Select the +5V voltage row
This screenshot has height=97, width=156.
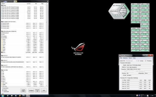point(23,46)
